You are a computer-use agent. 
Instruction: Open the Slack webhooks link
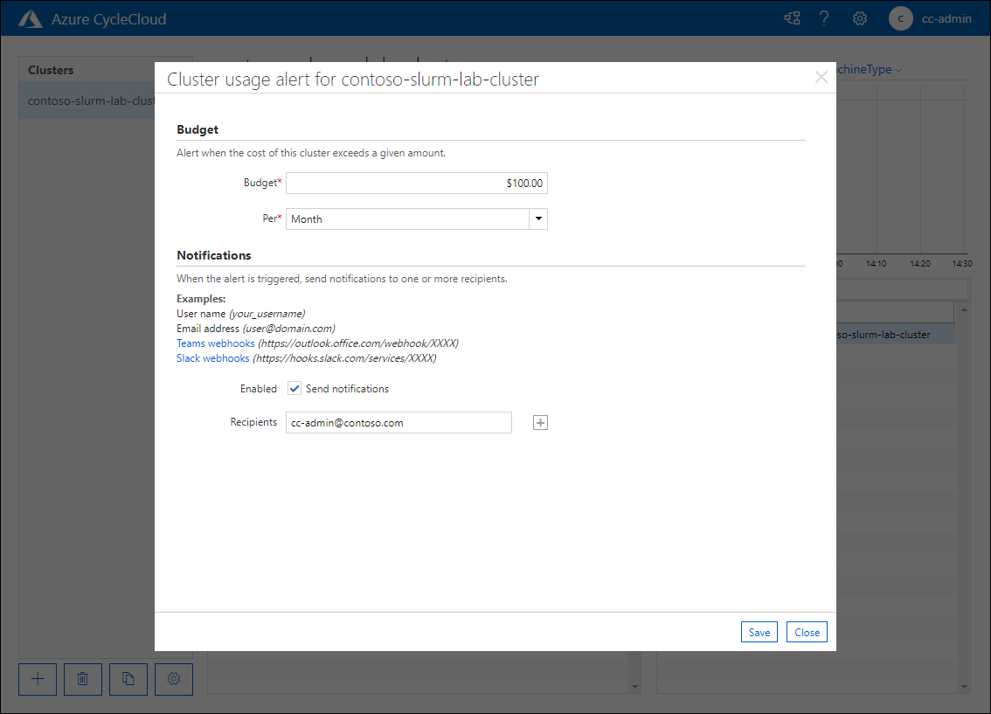coord(212,357)
